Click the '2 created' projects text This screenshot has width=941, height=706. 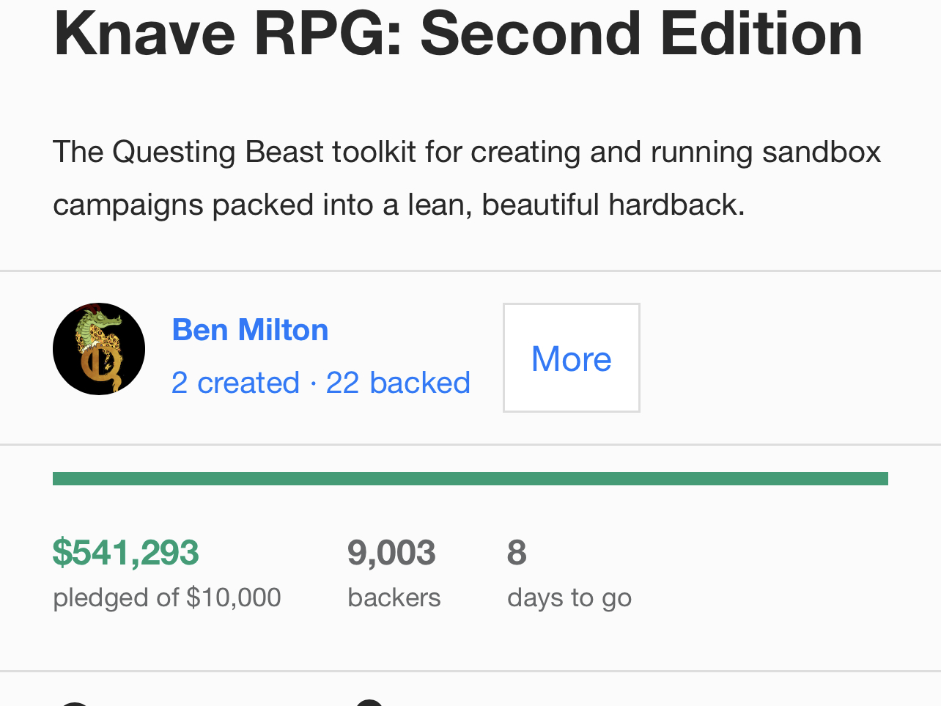(x=235, y=383)
